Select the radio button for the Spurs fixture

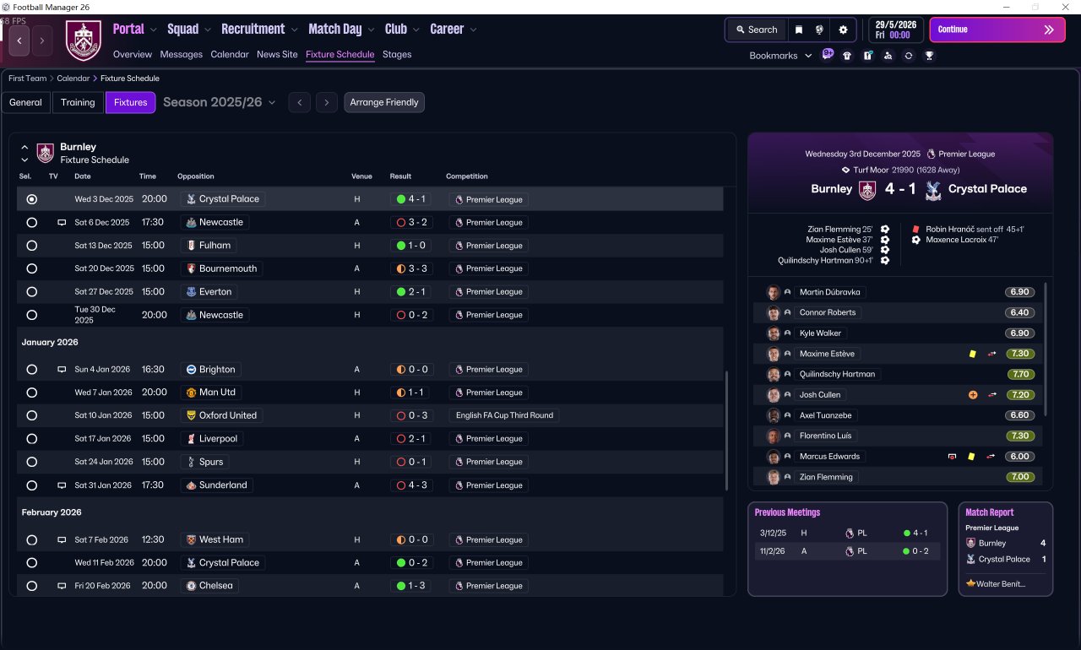(x=32, y=462)
